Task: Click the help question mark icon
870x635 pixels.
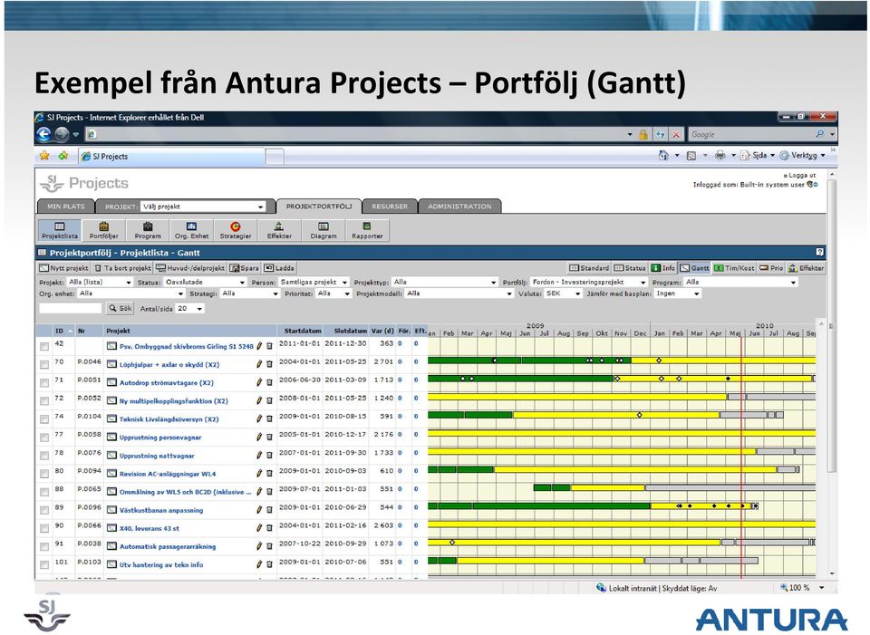Action: pos(819,253)
